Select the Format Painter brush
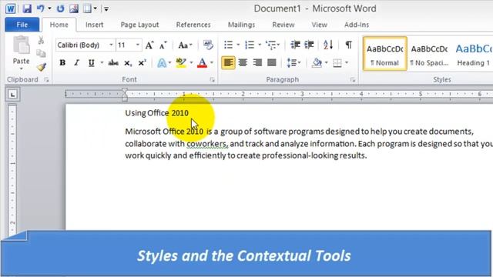The height and width of the screenshot is (277, 493). (41, 67)
